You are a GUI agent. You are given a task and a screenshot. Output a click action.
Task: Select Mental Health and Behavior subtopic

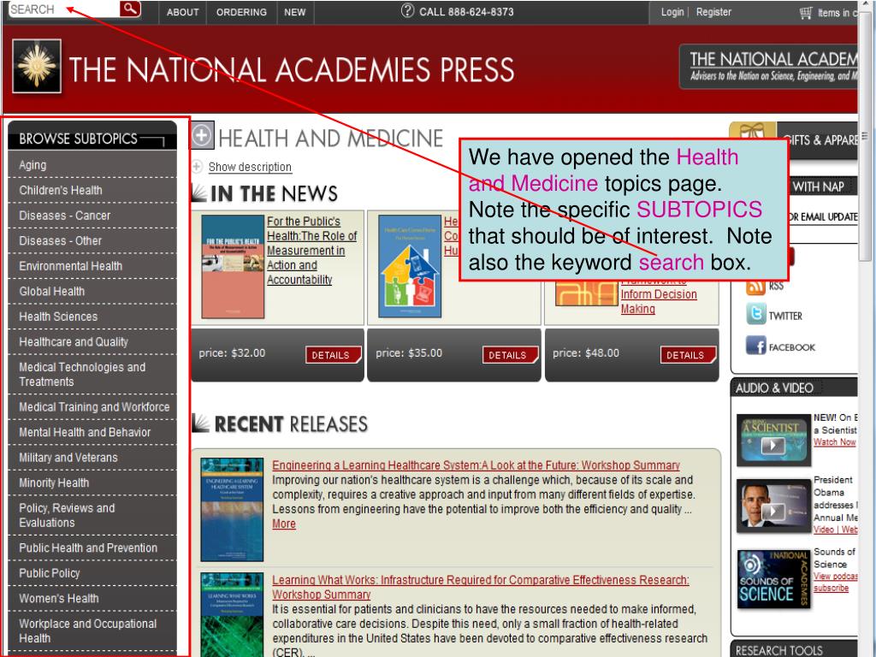coord(92,432)
